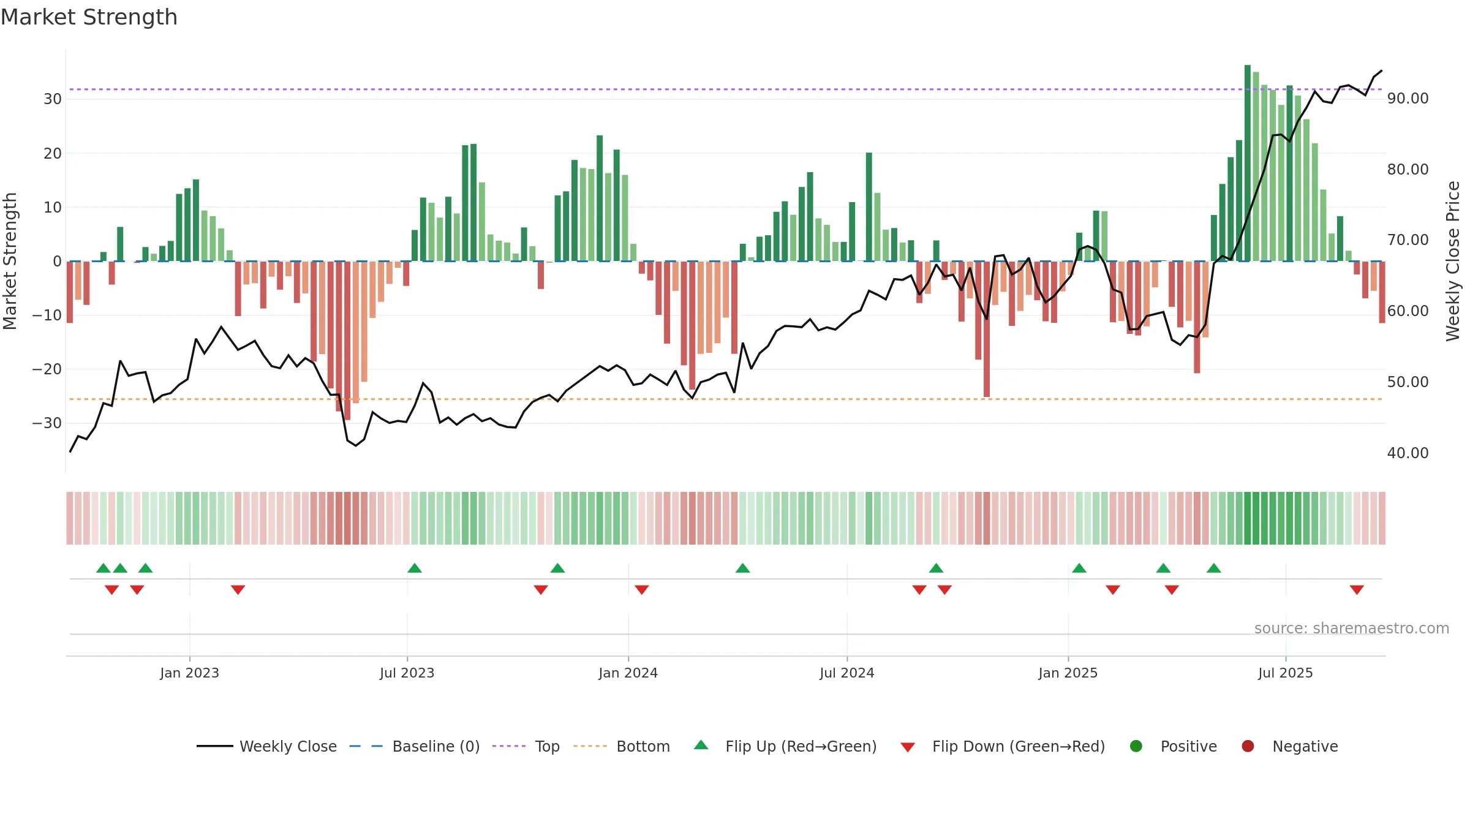1470x827 pixels.
Task: Click the Market Strength chart title
Action: 89,17
